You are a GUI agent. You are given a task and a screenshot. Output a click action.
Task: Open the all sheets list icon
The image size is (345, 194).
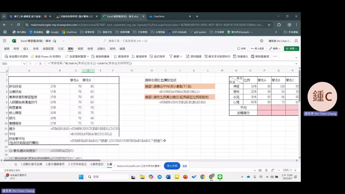[16, 164]
